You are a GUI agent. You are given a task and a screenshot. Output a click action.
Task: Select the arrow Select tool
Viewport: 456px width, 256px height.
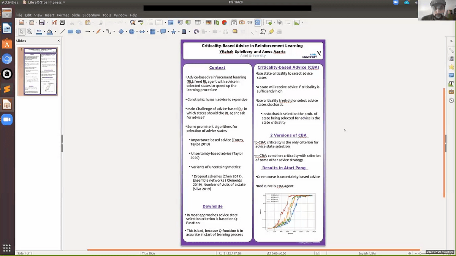(22, 31)
